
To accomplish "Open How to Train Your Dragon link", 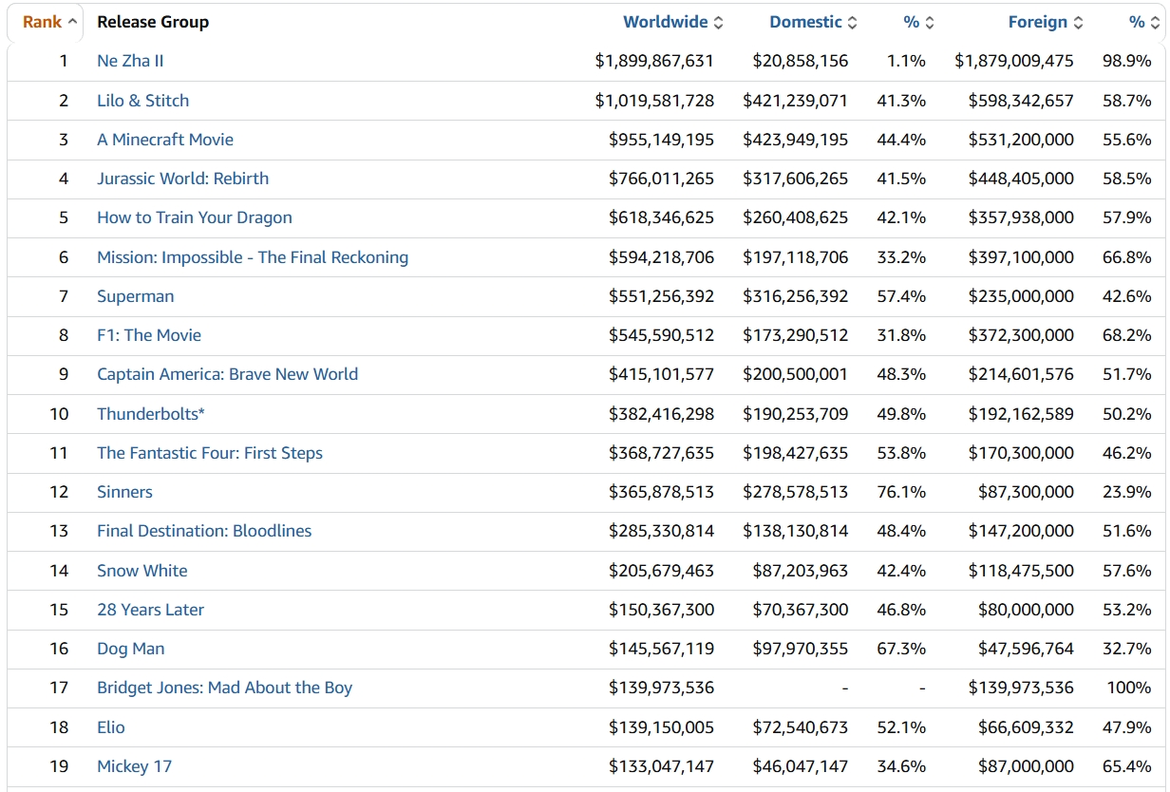I will tap(195, 217).
